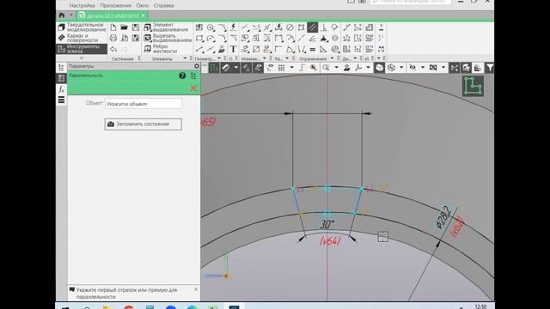
Task: Click the Ø28.2 diameter dimension
Action: (443, 217)
